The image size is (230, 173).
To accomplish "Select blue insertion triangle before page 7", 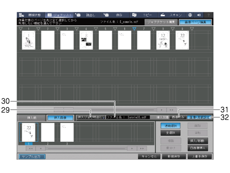I will (134, 29).
